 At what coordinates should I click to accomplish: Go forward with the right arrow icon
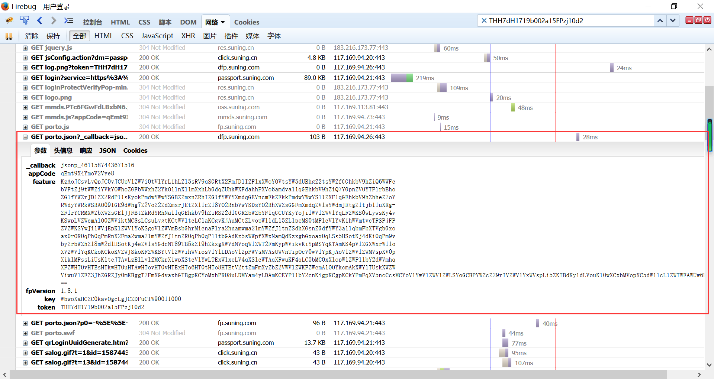[x=54, y=21]
